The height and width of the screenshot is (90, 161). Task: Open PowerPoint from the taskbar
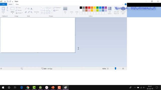(x=53, y=87)
